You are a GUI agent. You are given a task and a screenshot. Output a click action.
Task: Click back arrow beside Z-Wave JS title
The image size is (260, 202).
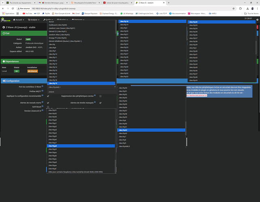coord(4,27)
